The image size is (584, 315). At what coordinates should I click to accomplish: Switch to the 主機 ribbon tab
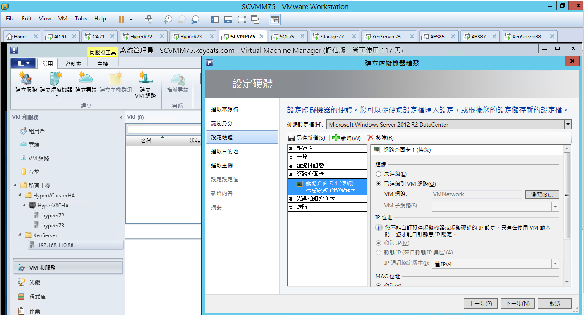click(103, 64)
